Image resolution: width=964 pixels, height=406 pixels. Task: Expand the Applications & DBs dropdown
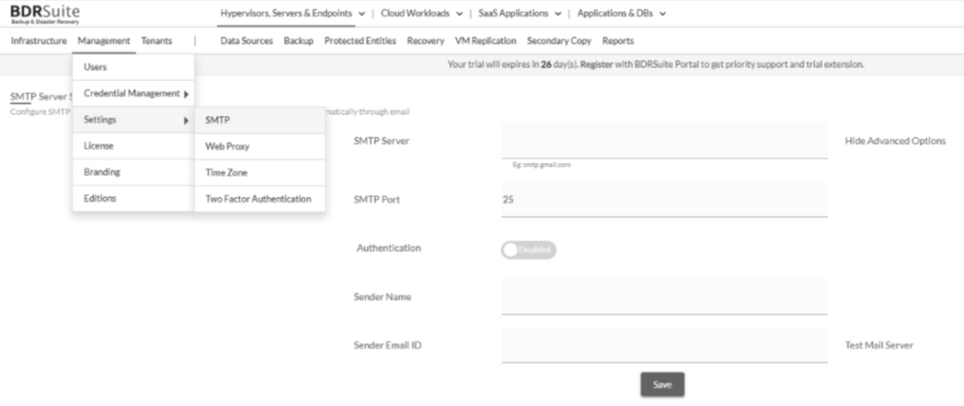click(x=621, y=13)
